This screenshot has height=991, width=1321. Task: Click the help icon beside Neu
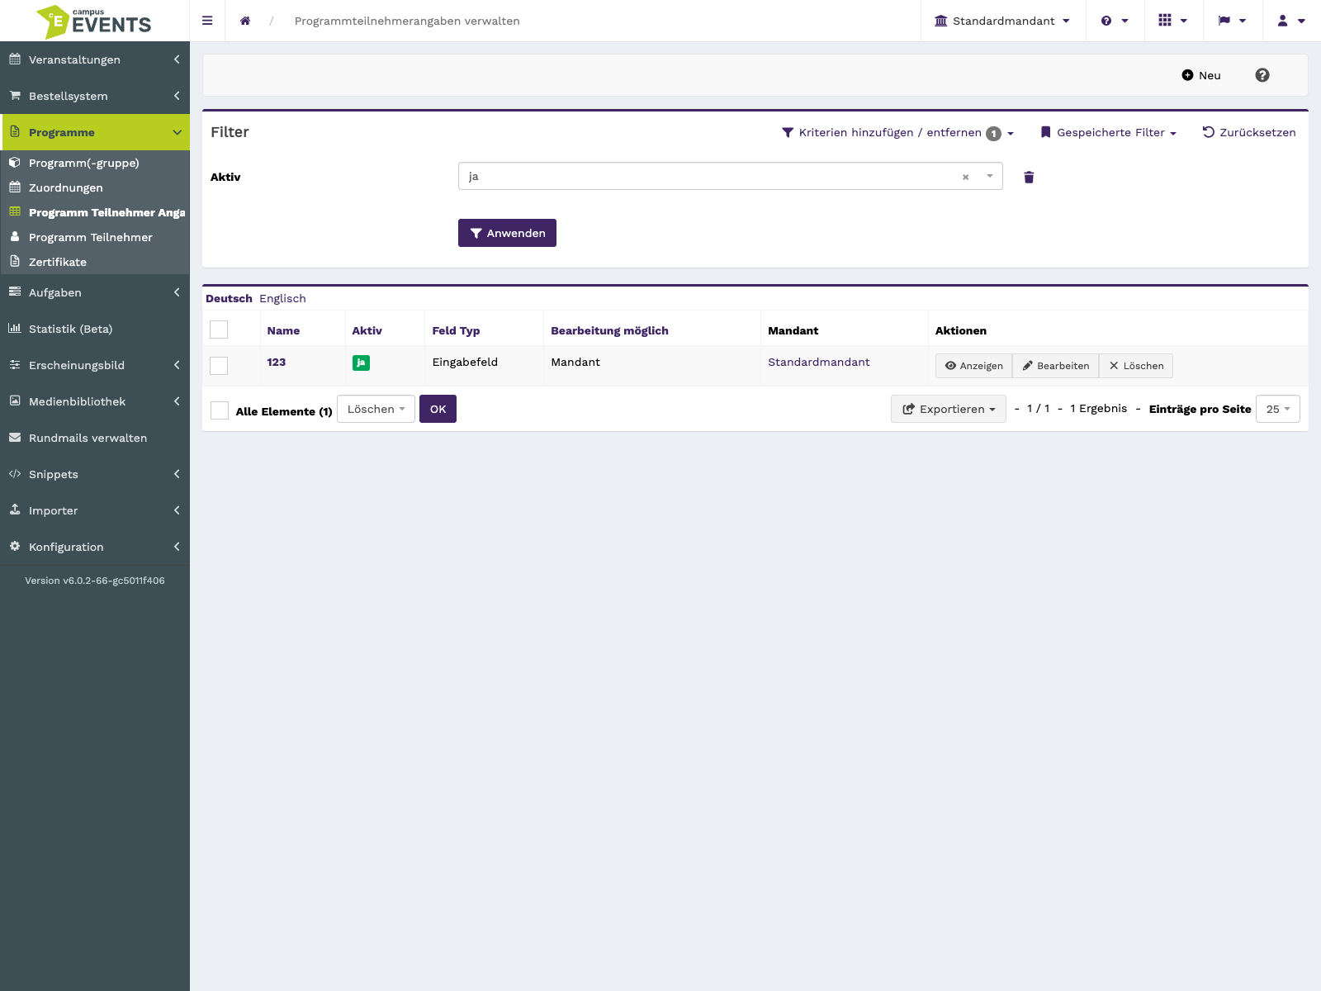pyautogui.click(x=1262, y=75)
